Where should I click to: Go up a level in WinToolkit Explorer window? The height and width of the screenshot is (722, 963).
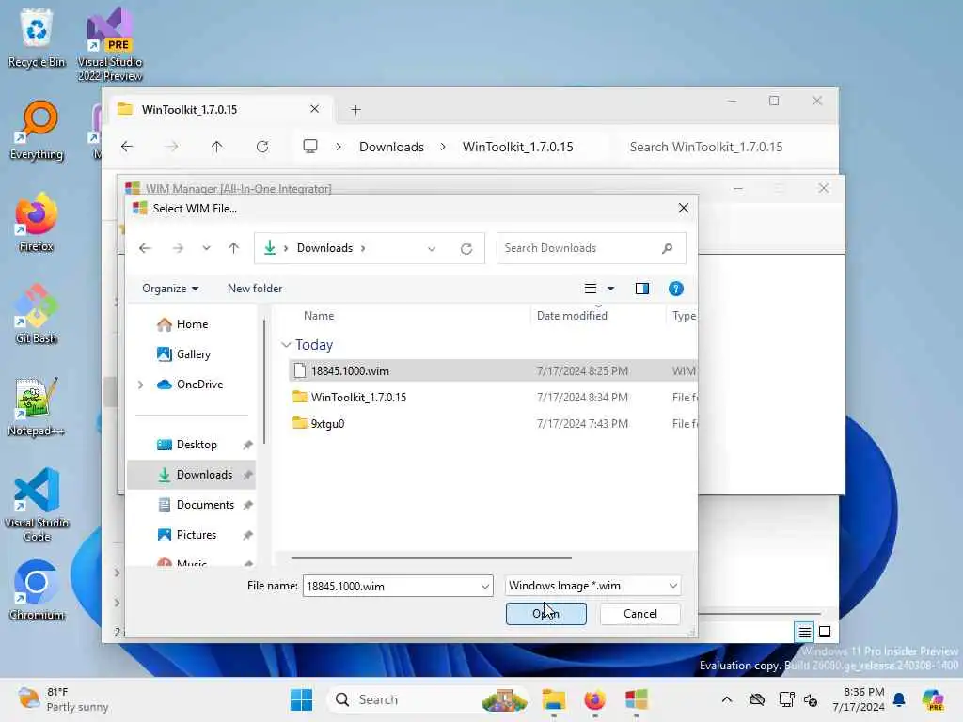(x=217, y=147)
